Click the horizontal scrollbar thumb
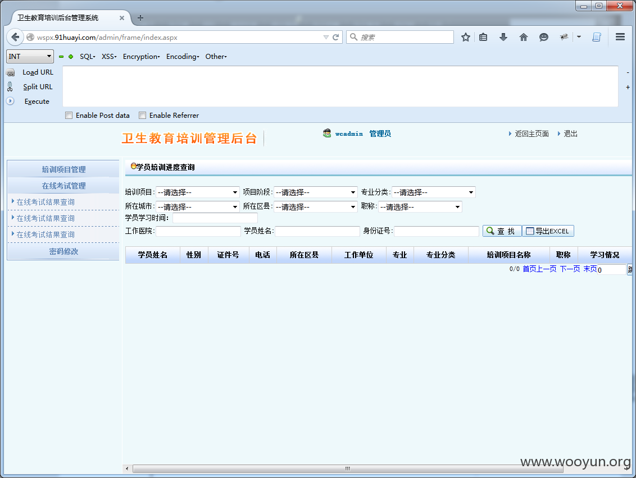This screenshot has height=478, width=636. (x=348, y=468)
